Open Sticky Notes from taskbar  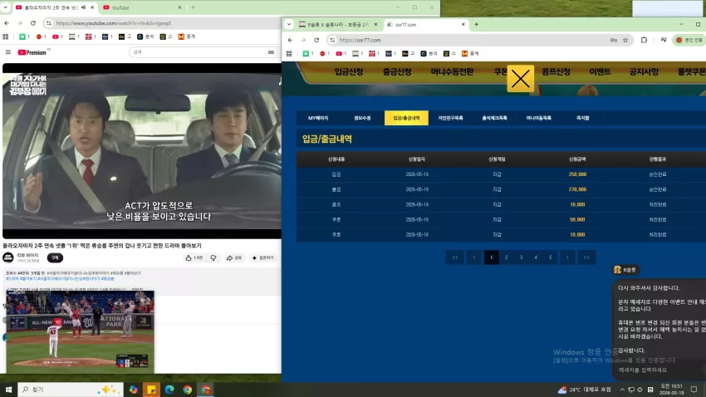coord(151,390)
